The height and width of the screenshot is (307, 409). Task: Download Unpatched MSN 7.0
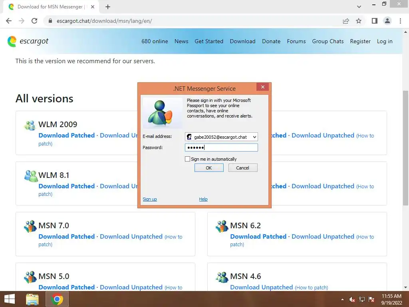click(x=131, y=237)
